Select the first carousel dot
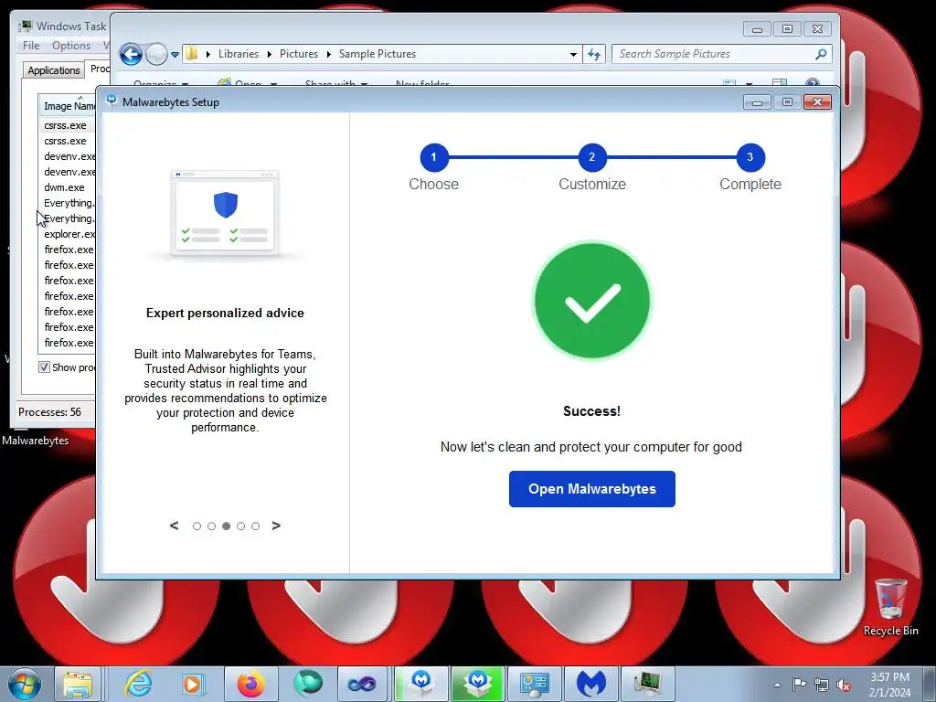Image resolution: width=936 pixels, height=702 pixels. (197, 526)
